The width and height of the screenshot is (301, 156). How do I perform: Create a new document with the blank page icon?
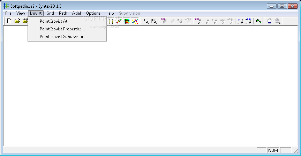[9, 21]
